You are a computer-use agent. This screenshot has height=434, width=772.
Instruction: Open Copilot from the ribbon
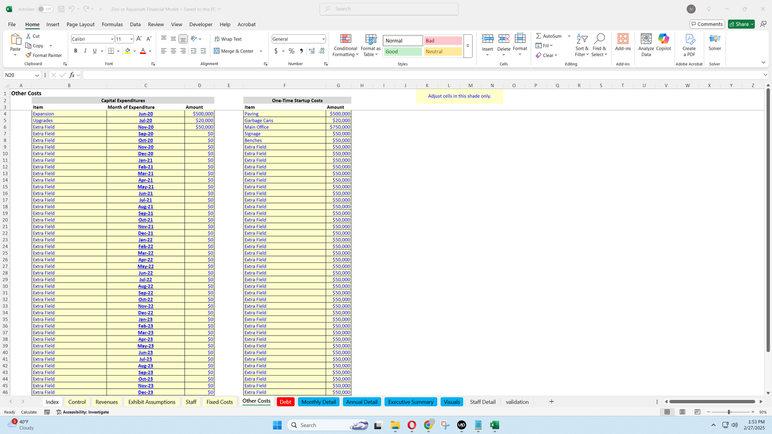click(663, 42)
